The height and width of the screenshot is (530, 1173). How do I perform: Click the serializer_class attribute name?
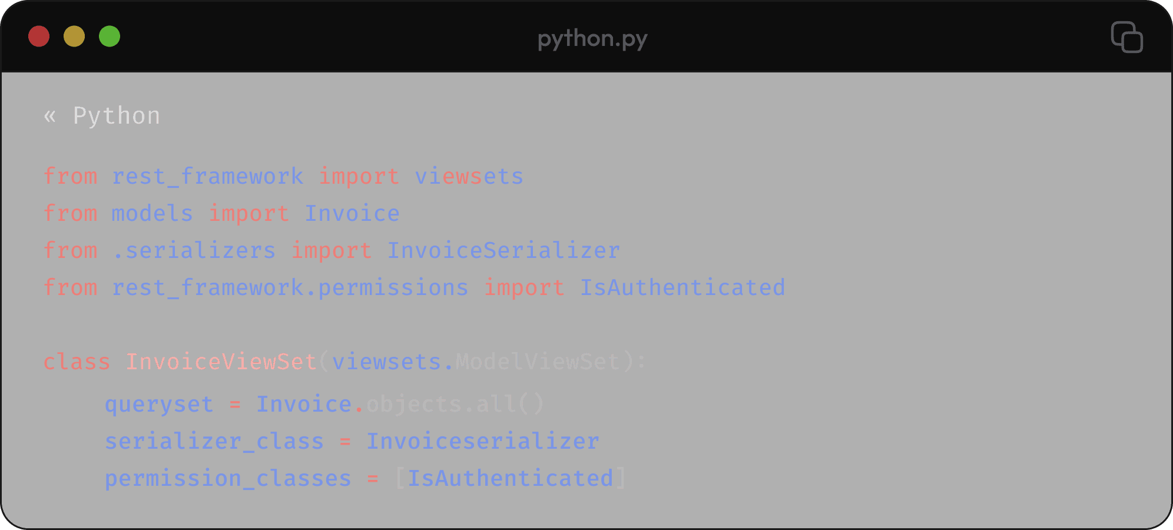[x=214, y=442]
